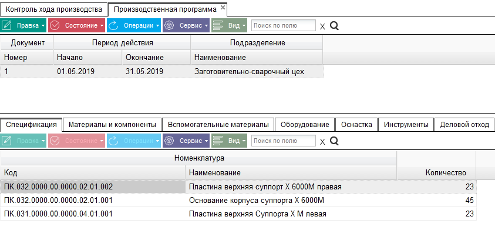Click the top toolbar's Операции refresh arrow icon
Image resolution: width=495 pixels, height=230 pixels.
[x=113, y=25]
